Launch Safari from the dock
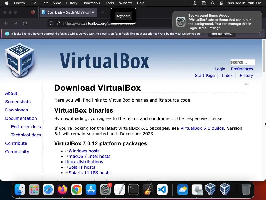Viewport: 266px width, 200px height. point(48,190)
